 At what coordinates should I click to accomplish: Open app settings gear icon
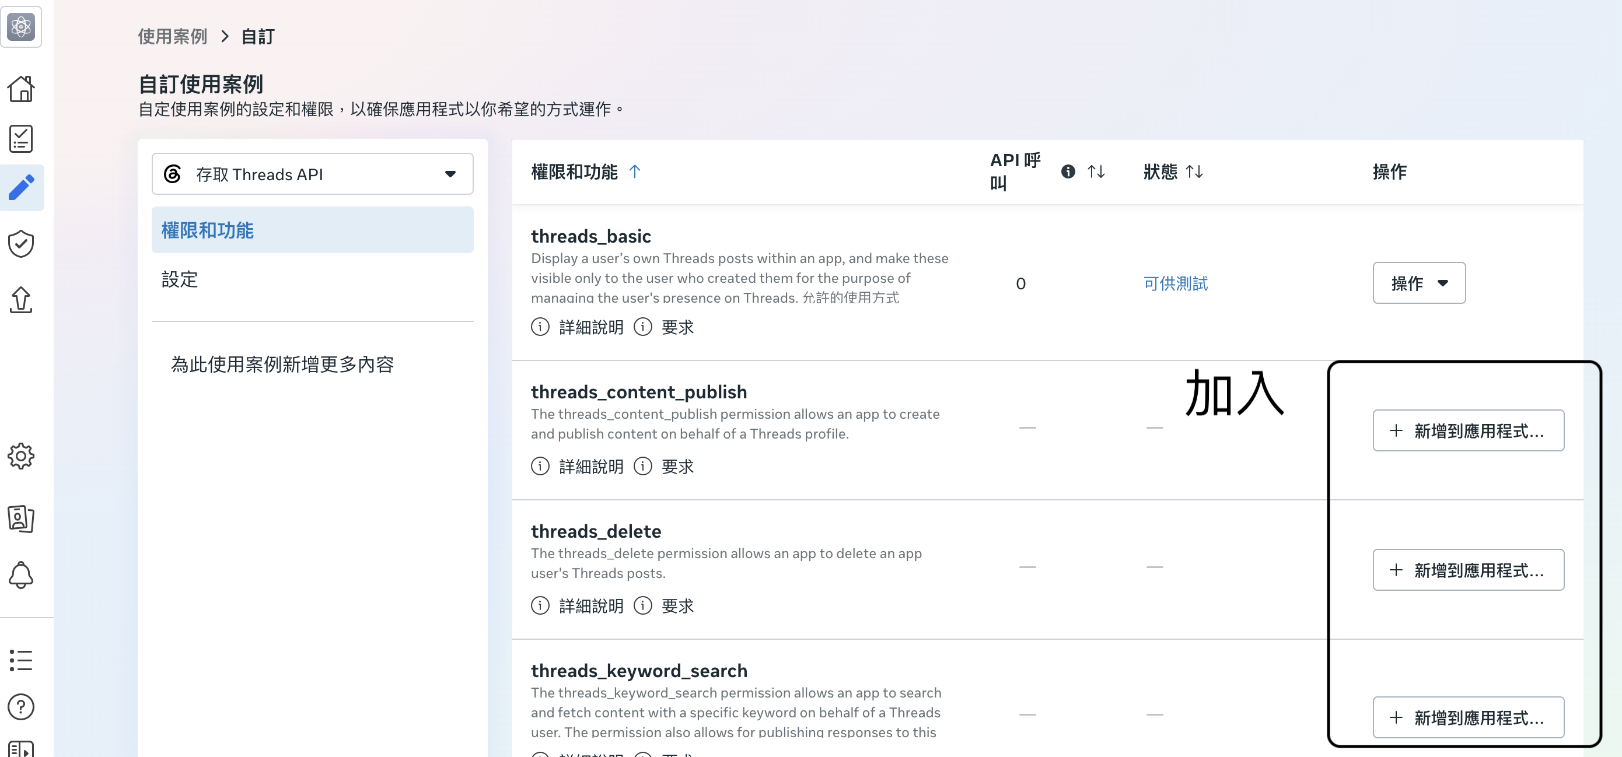(x=21, y=455)
